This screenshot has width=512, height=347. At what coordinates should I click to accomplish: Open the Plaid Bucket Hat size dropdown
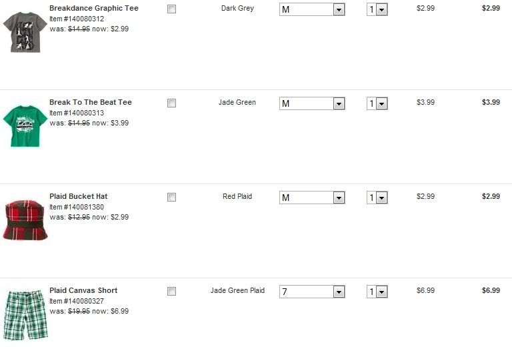tap(311, 198)
